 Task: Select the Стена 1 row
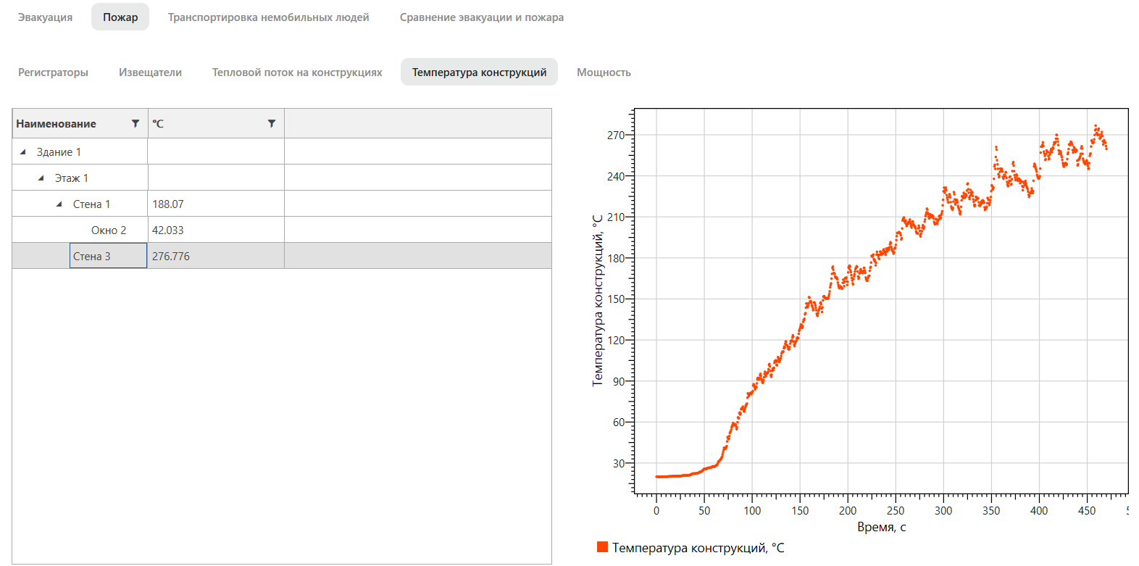[x=282, y=204]
